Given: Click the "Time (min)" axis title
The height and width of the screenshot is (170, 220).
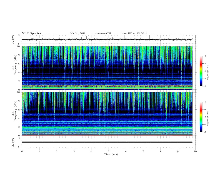Looking at the screenshot, I should point(111,154).
